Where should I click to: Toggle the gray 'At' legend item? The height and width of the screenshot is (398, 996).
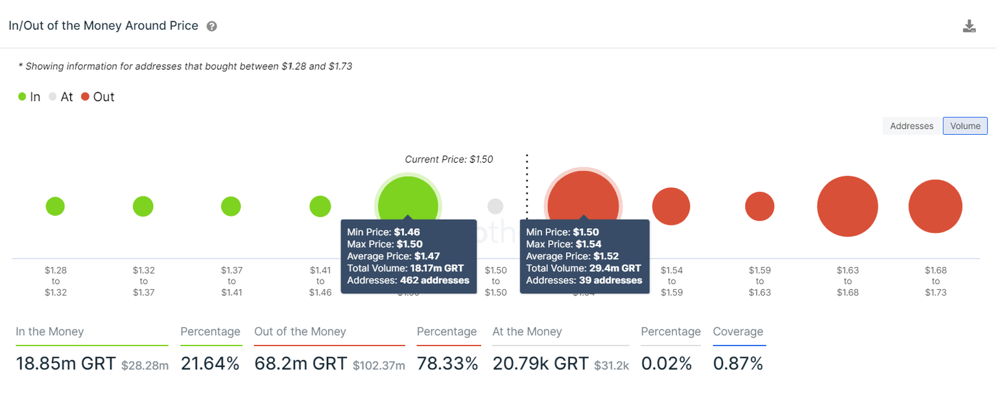(x=60, y=97)
